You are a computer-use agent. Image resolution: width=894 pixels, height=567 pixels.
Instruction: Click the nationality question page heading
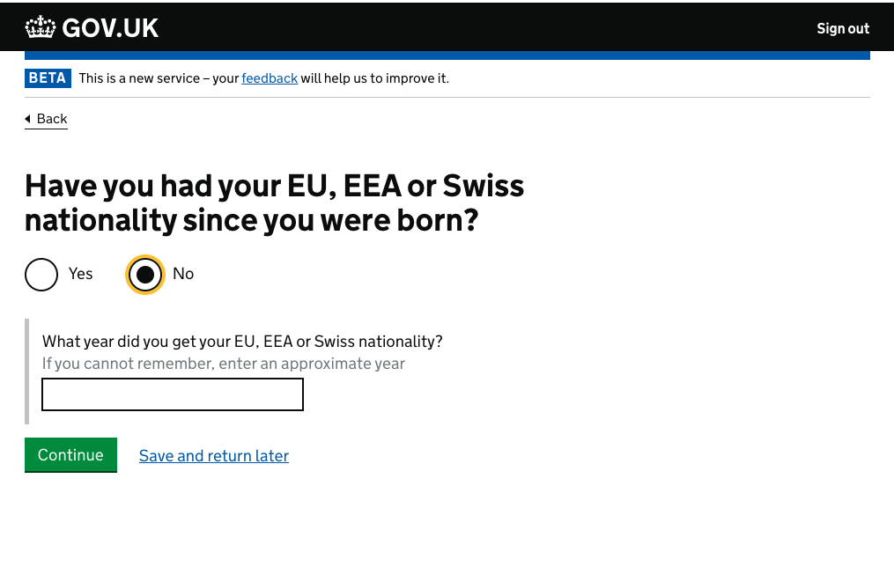[274, 202]
